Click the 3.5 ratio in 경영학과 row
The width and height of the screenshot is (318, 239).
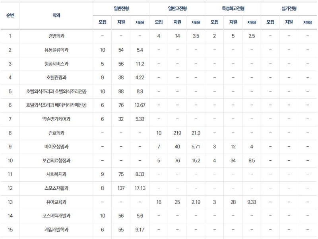tap(196, 36)
